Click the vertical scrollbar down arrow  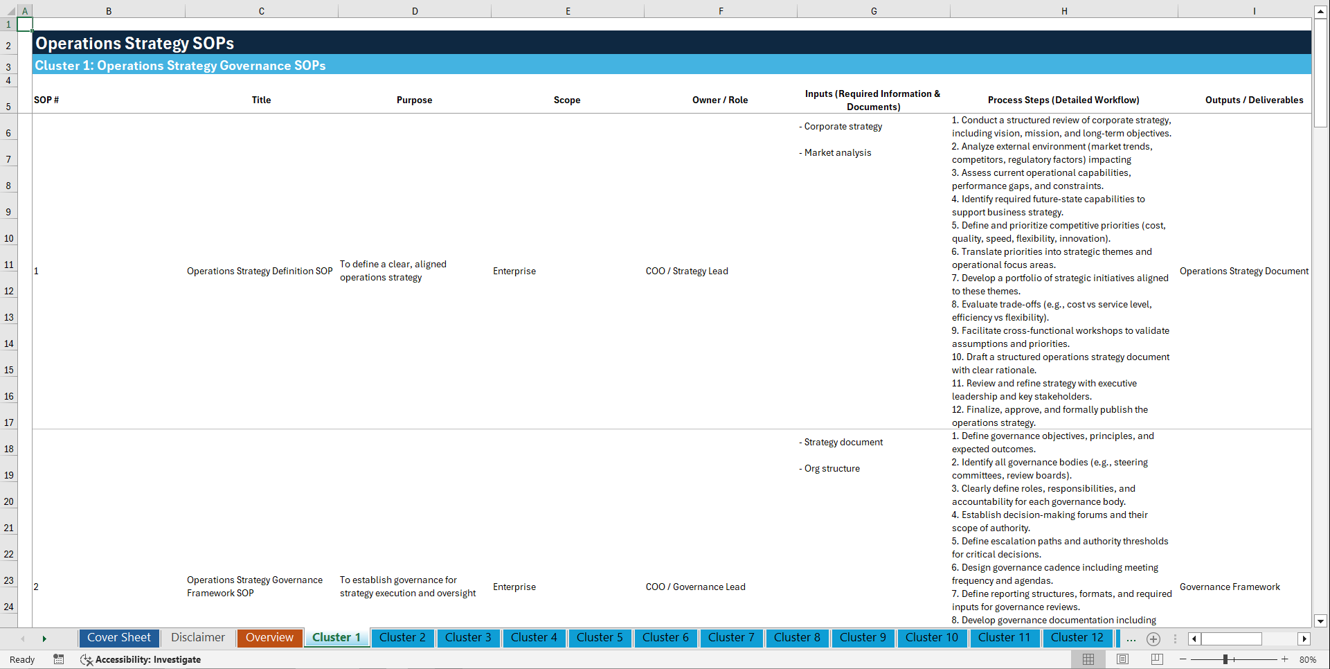pyautogui.click(x=1320, y=621)
